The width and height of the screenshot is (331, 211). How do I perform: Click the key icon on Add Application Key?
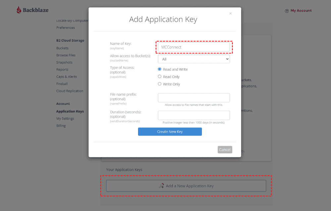pos(162,186)
